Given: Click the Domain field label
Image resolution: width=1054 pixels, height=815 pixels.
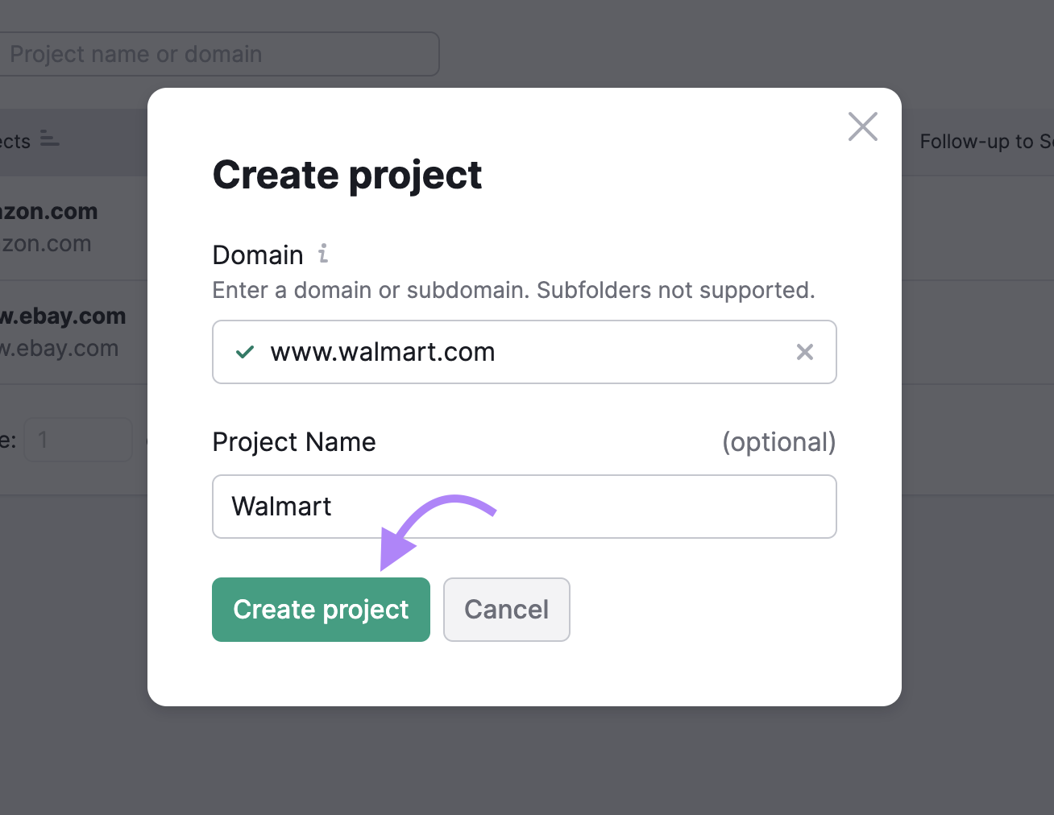Looking at the screenshot, I should (258, 254).
